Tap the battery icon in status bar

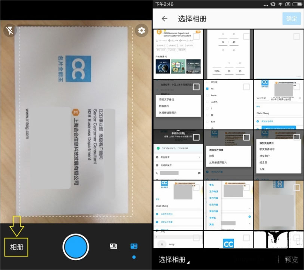296,4
